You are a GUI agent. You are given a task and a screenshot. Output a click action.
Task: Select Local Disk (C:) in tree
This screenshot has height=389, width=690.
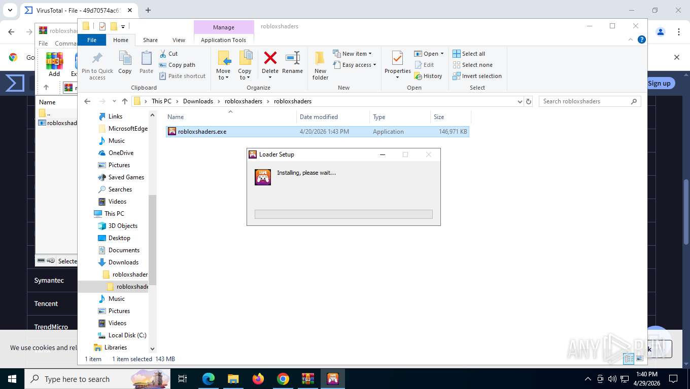tap(127, 335)
